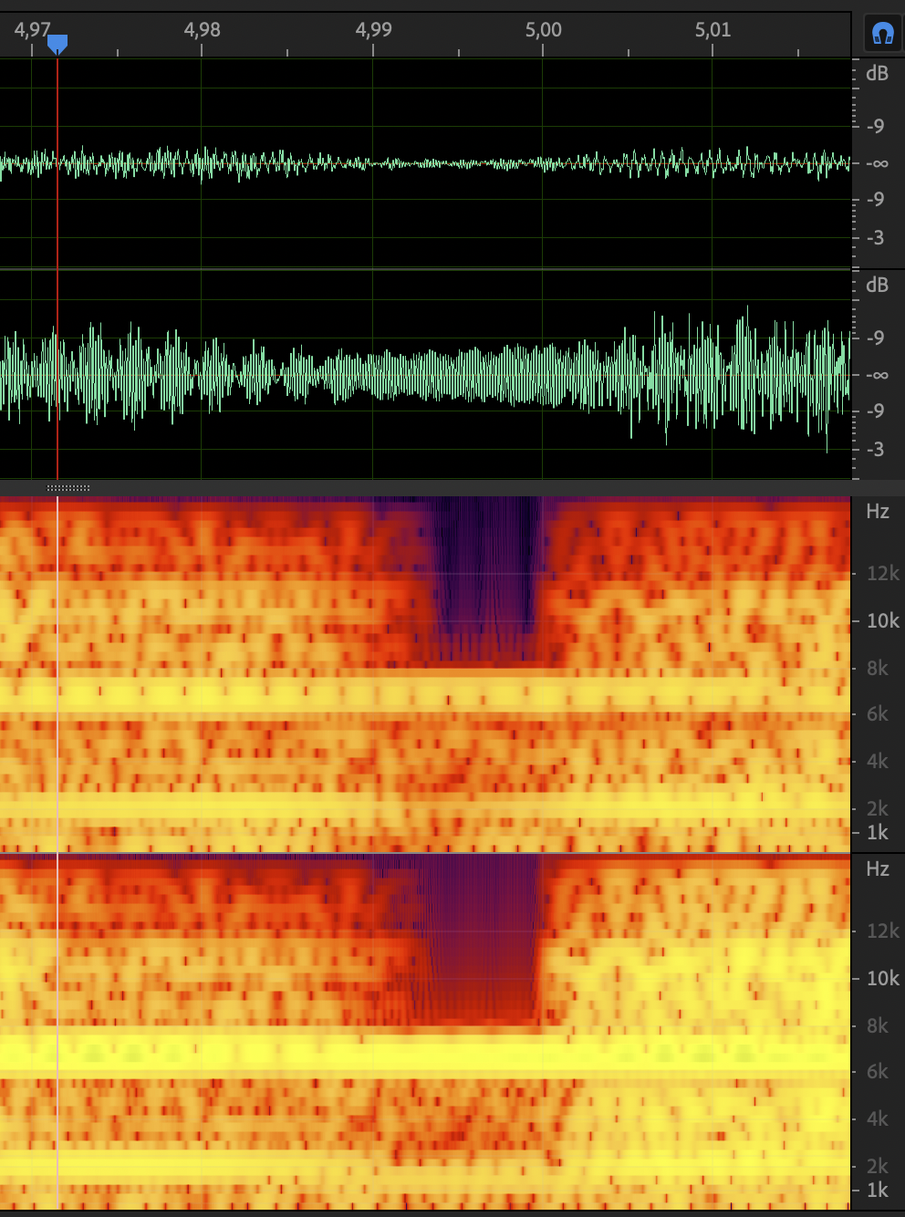
Task: Click the 5,01 mark on the time ruler
Action: [713, 30]
